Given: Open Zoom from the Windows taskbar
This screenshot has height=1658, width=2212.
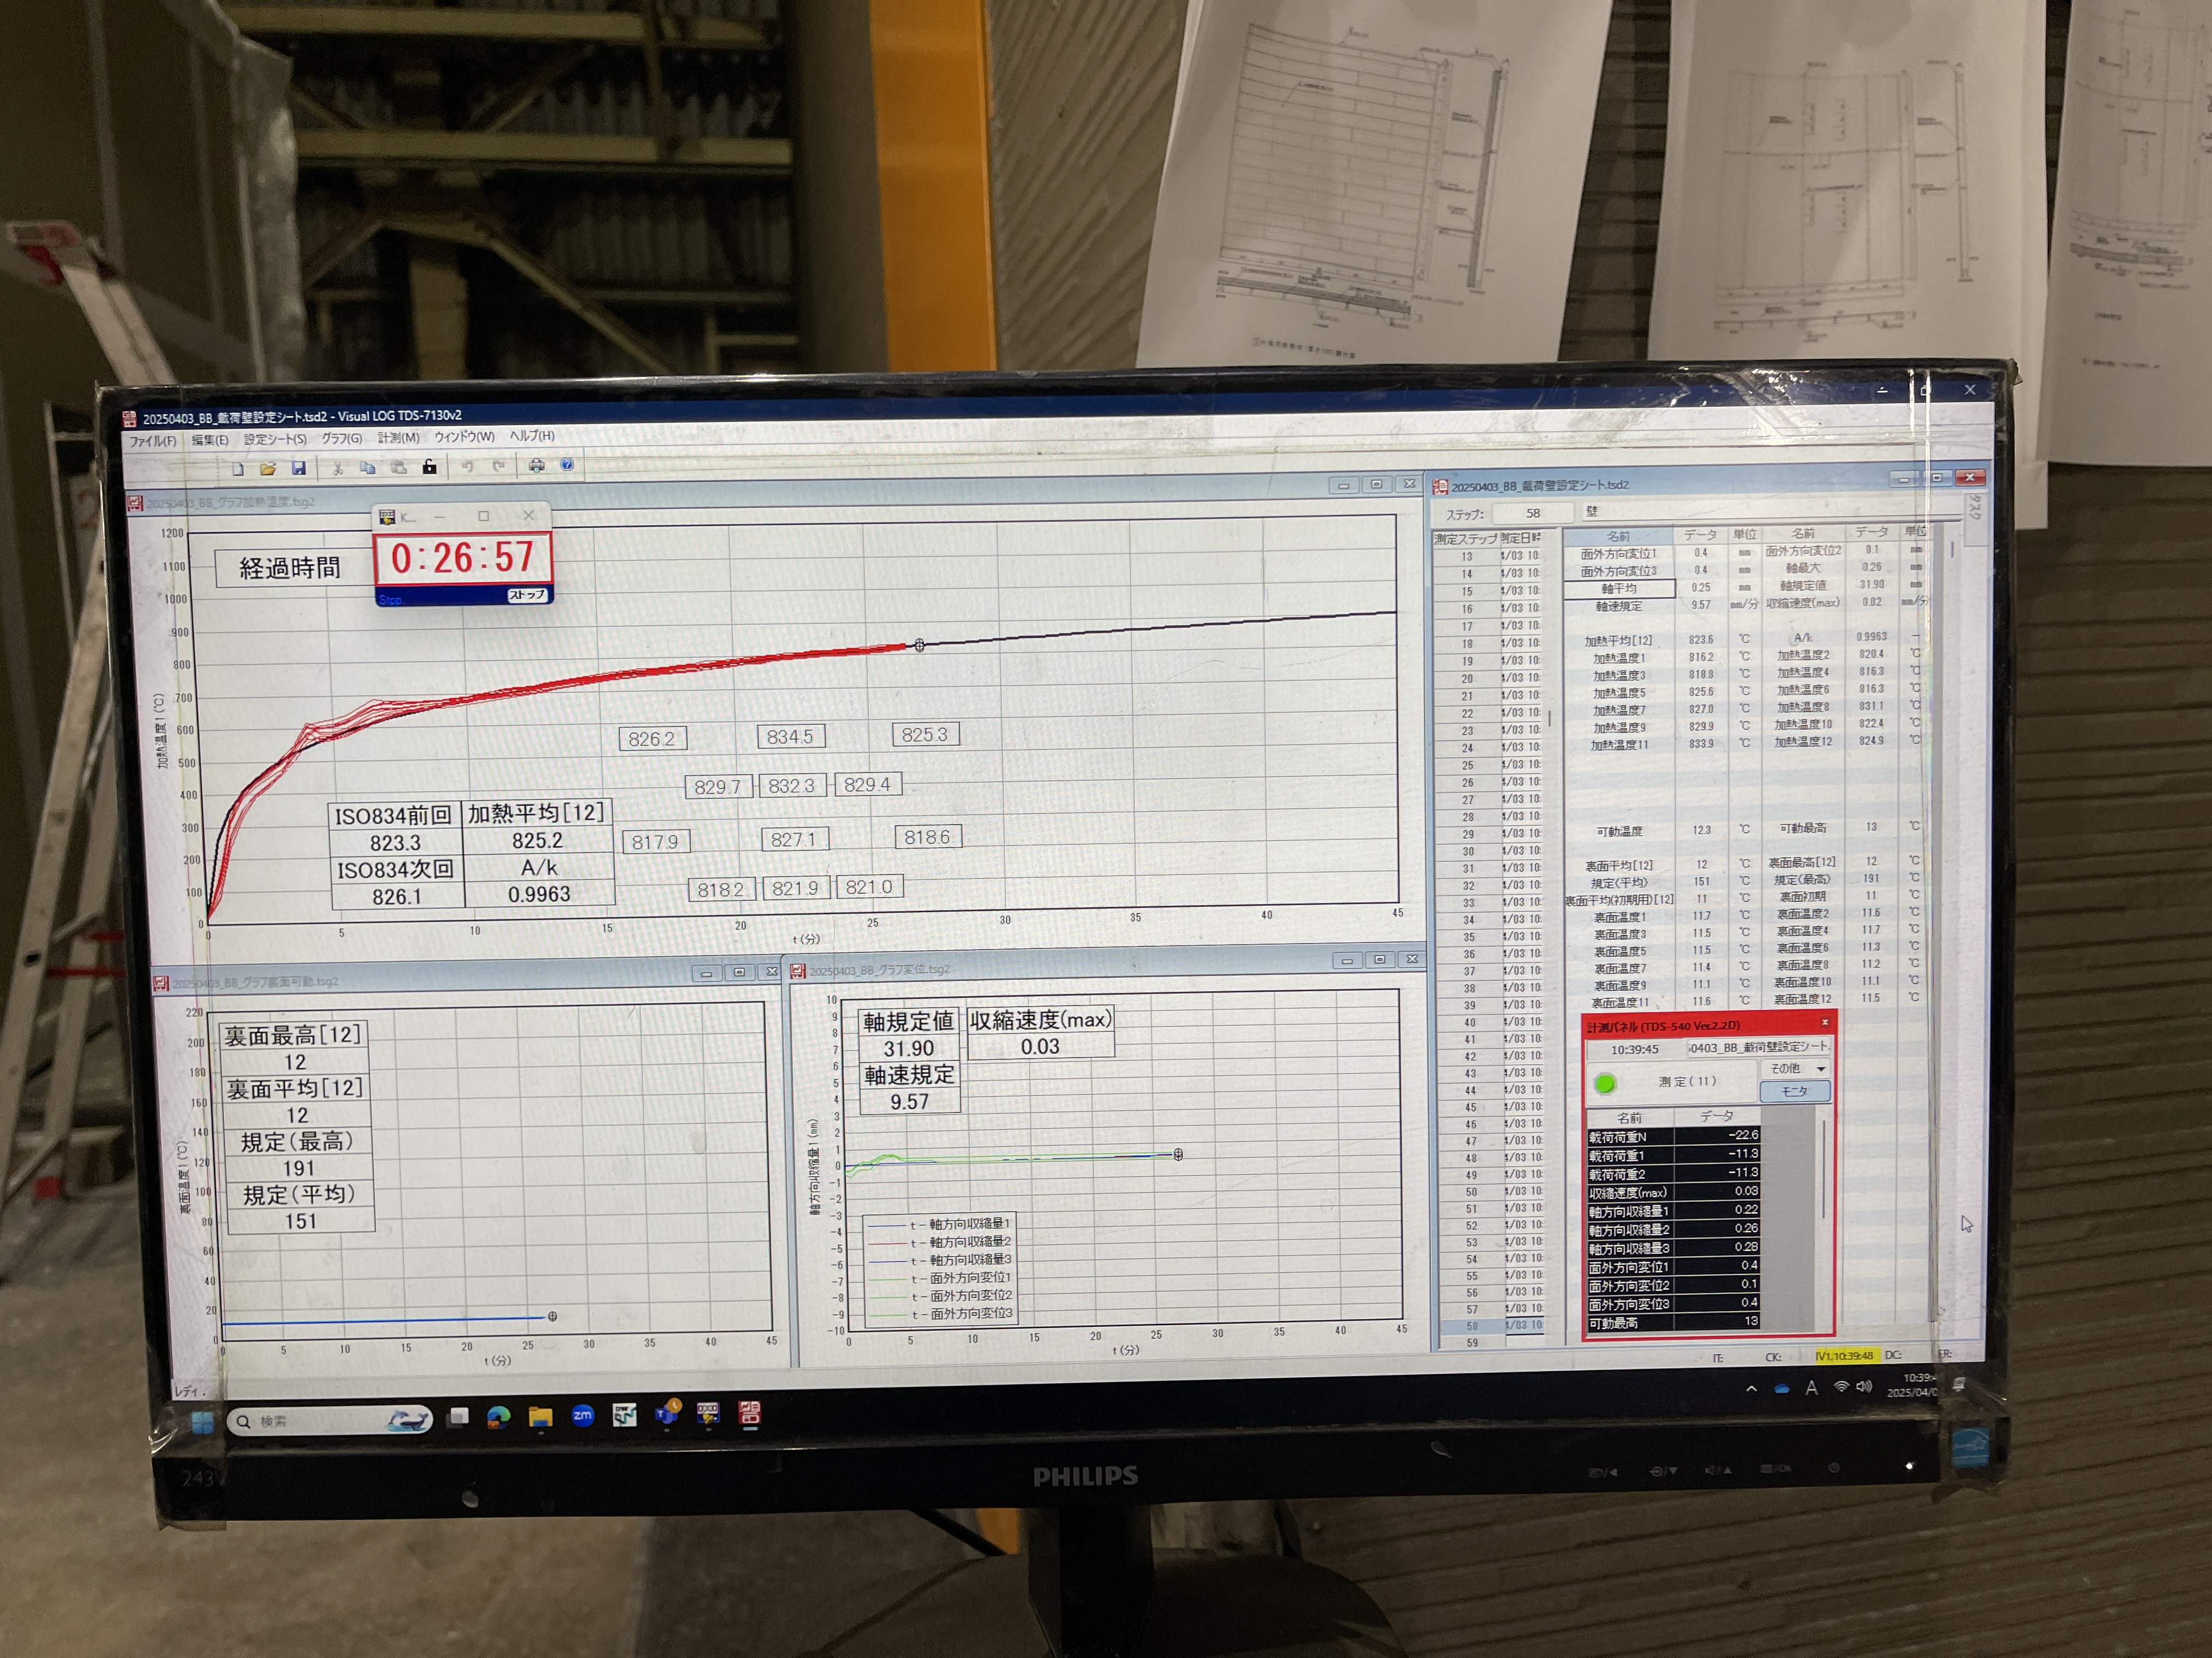Looking at the screenshot, I should click(582, 1415).
